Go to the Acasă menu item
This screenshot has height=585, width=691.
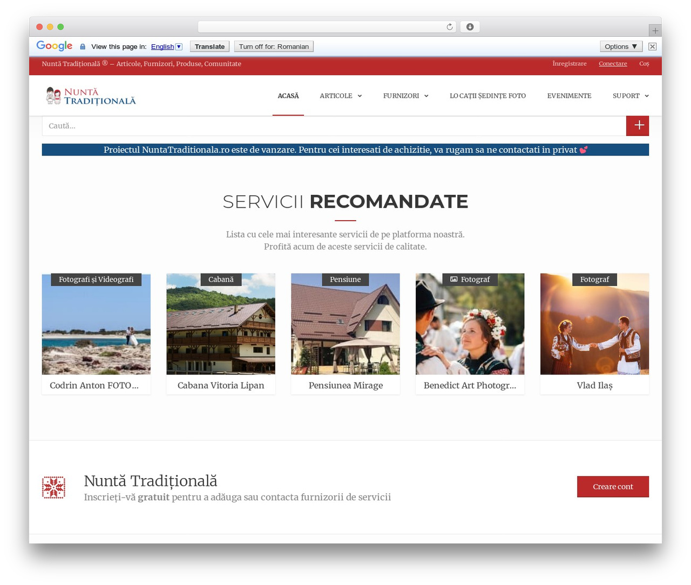click(x=288, y=96)
